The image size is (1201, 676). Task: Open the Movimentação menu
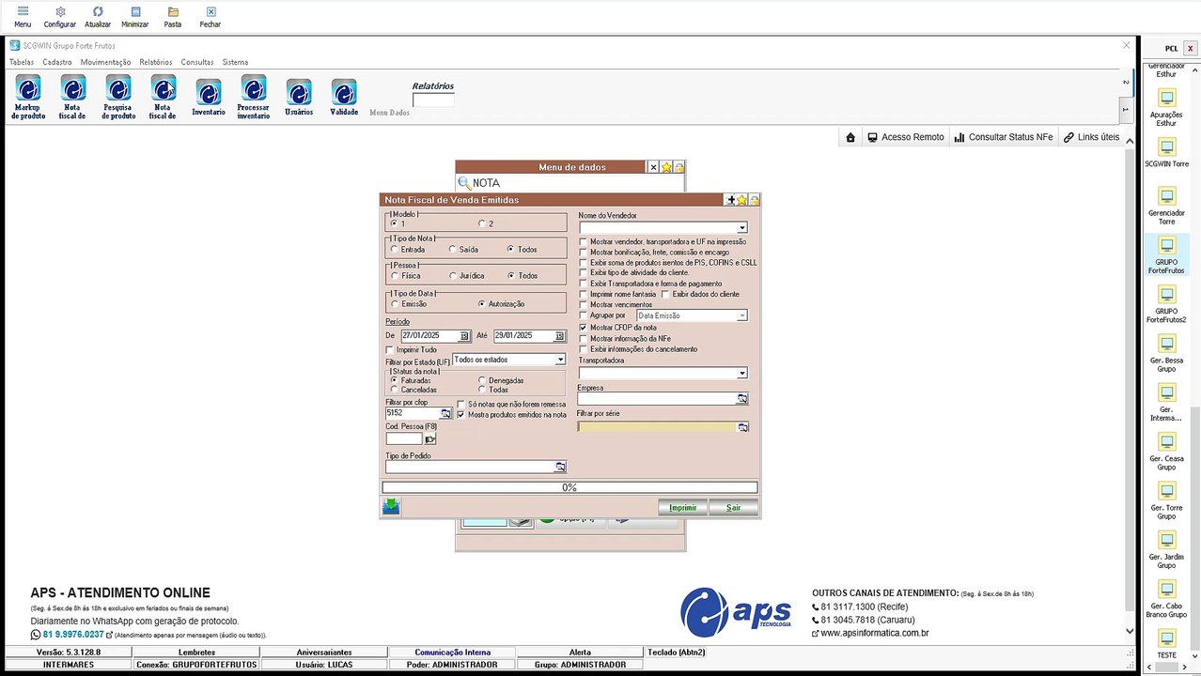coord(105,62)
